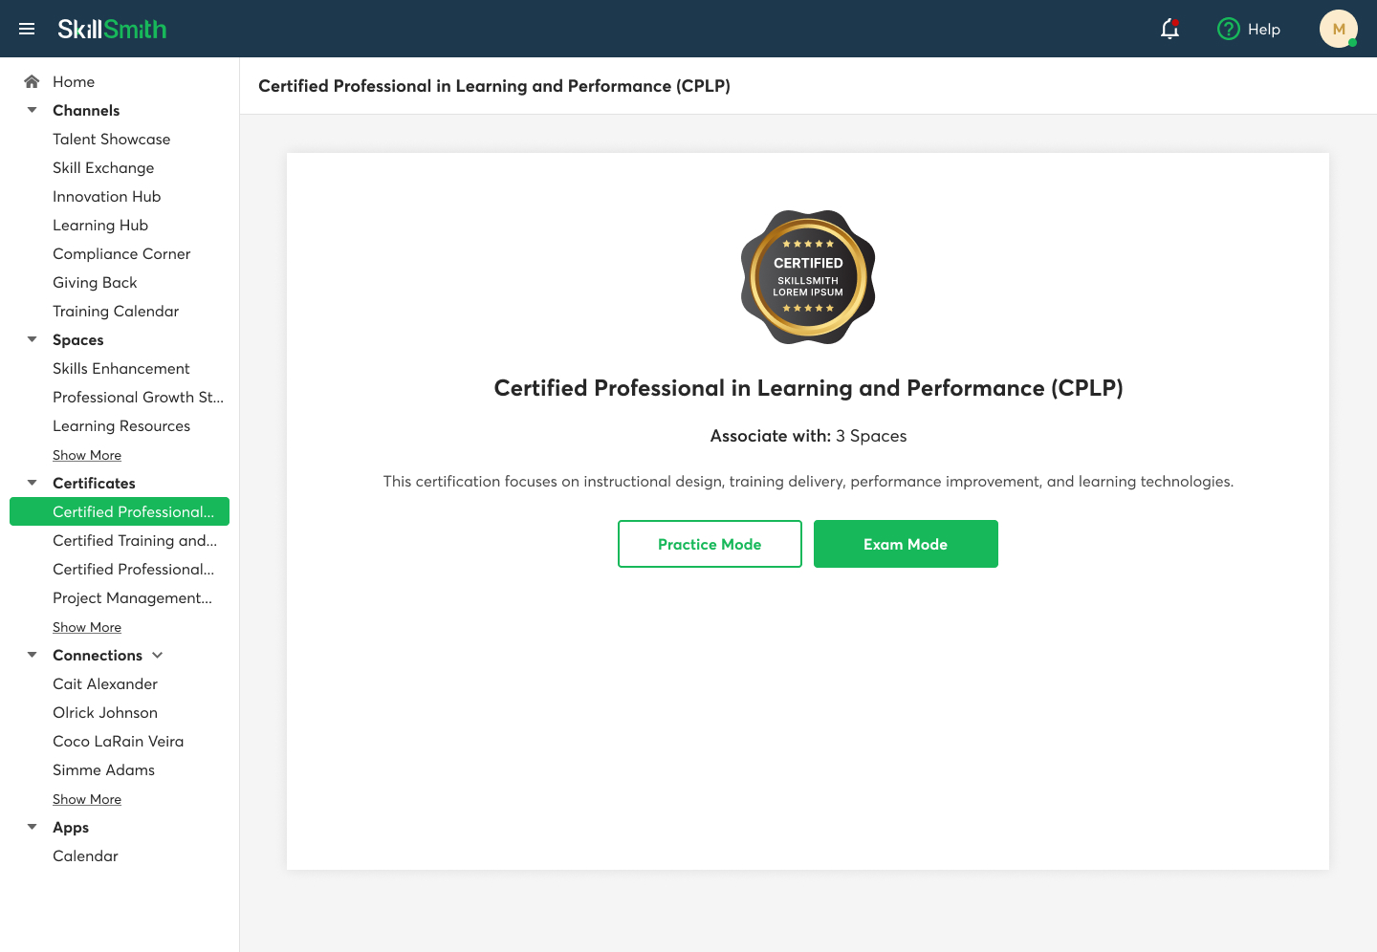
Task: Collapse the Channels section
Action: (x=32, y=110)
